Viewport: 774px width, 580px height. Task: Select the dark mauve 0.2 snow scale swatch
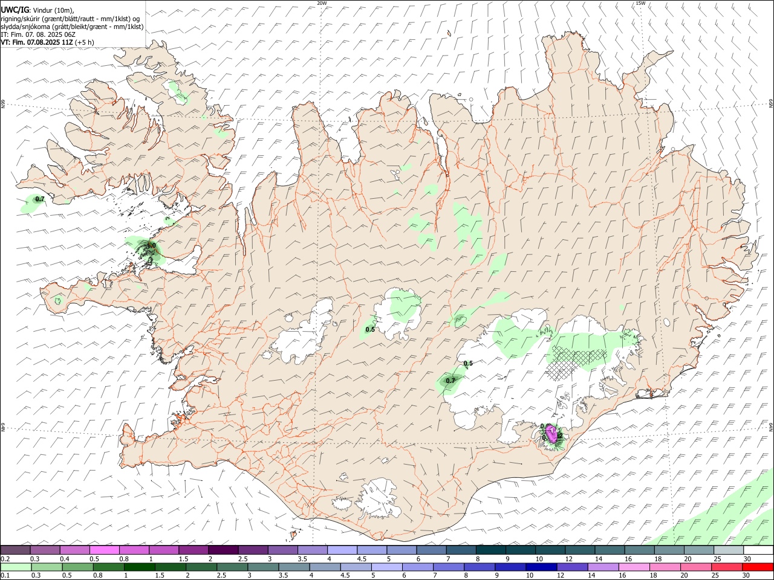(x=15, y=550)
